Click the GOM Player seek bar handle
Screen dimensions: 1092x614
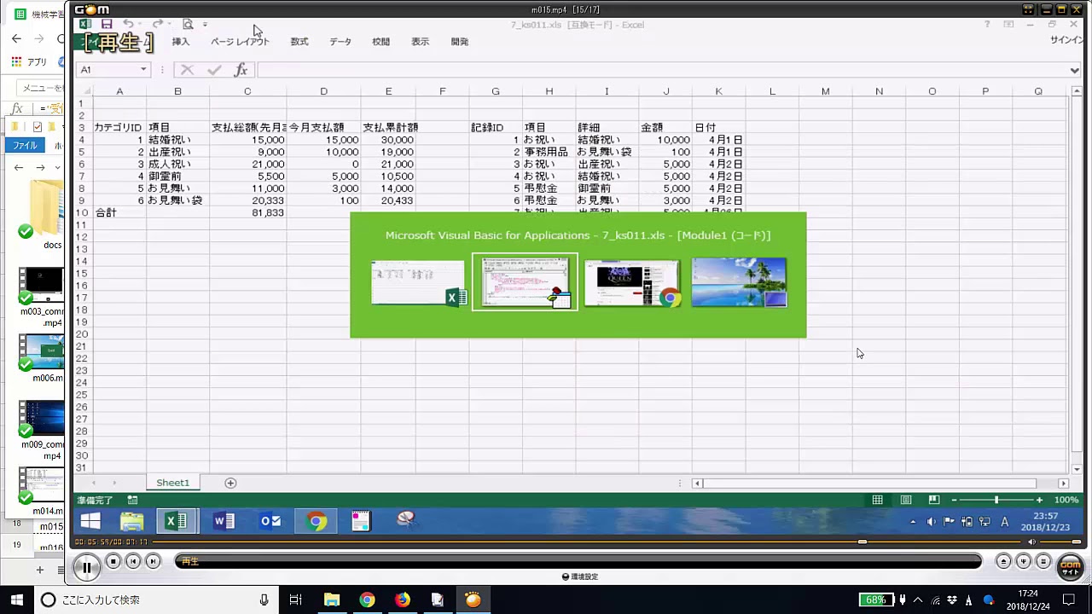863,542
